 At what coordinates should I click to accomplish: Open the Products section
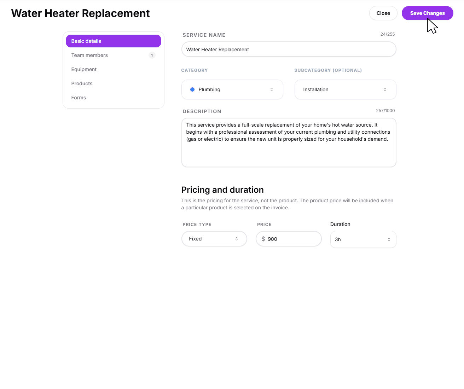(x=82, y=83)
